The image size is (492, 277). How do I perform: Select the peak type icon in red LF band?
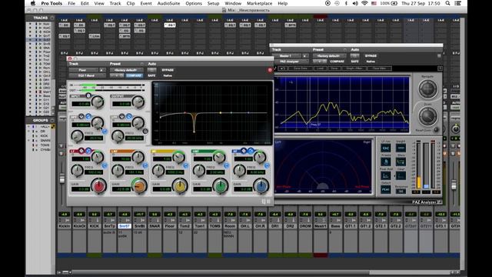tap(81, 151)
